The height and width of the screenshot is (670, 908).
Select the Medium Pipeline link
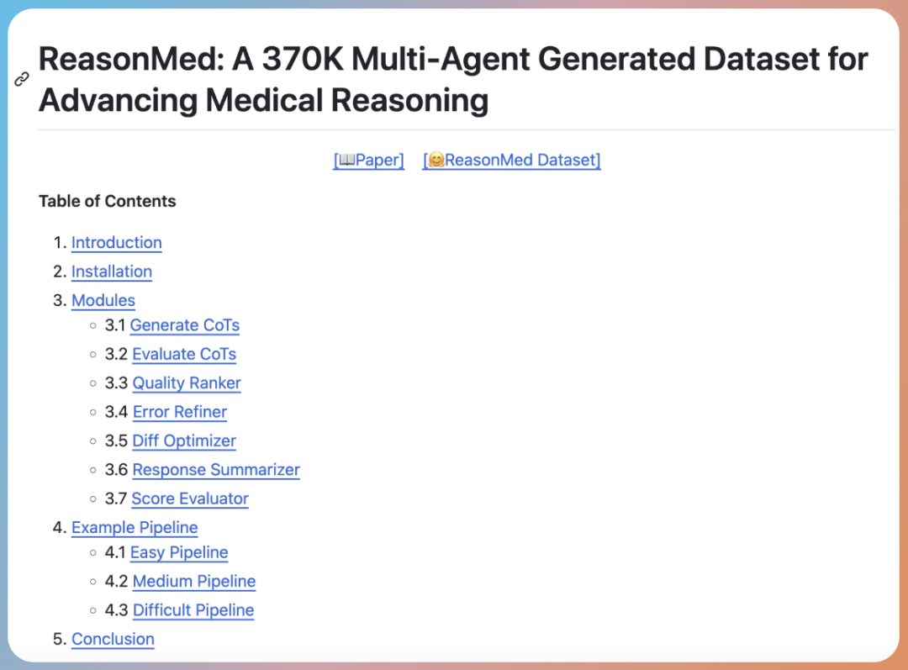tap(194, 581)
